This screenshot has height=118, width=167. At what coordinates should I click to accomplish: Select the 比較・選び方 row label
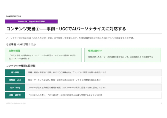[15, 95]
